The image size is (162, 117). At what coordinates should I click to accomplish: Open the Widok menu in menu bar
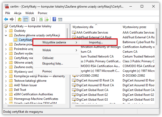click(x=30, y=13)
